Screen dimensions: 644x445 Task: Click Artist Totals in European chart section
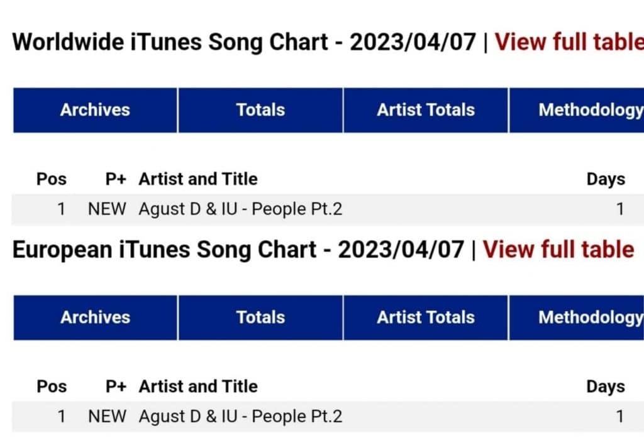(x=426, y=317)
